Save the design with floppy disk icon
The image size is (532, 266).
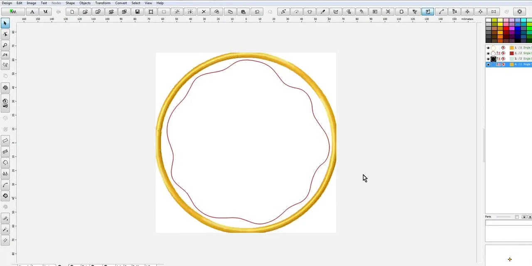pyautogui.click(x=138, y=12)
